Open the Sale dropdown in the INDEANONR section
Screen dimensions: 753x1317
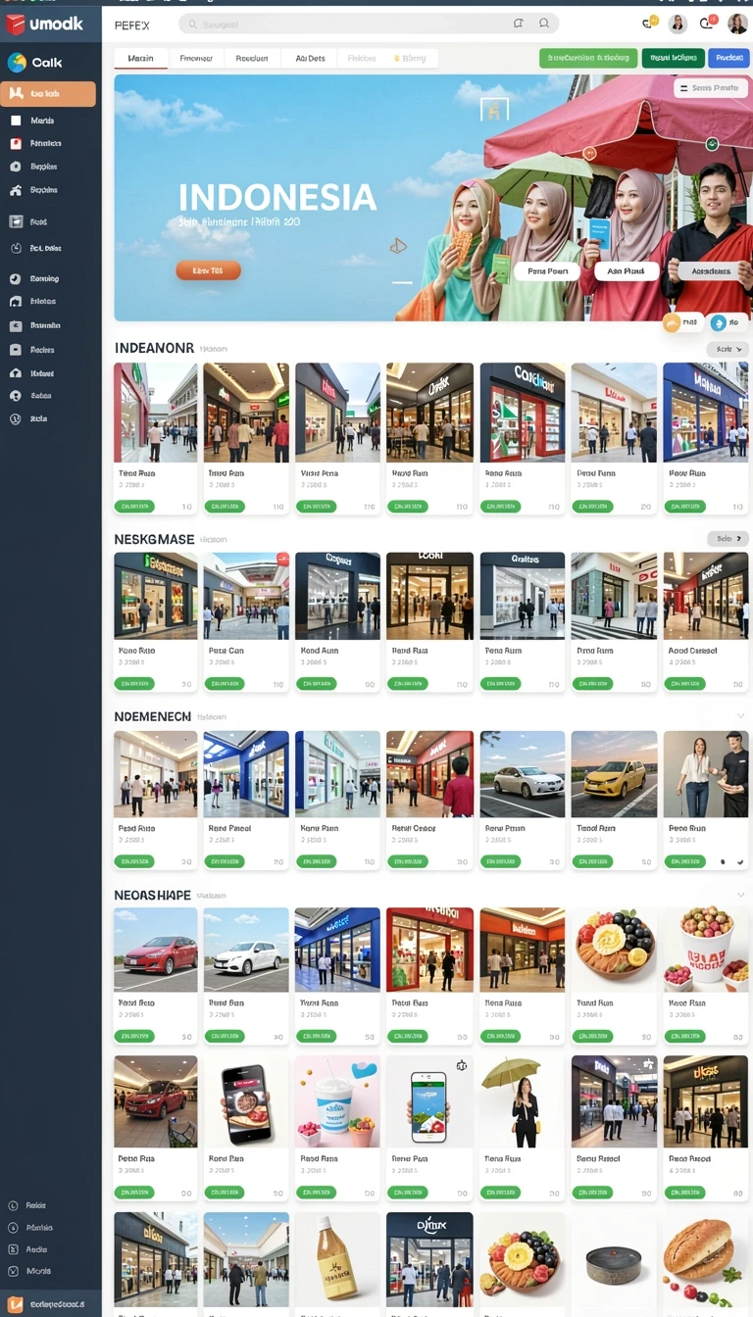[728, 349]
